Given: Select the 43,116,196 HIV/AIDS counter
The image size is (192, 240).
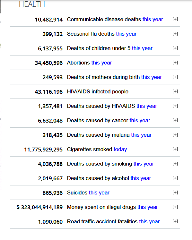Looking at the screenshot, I should point(49,92).
